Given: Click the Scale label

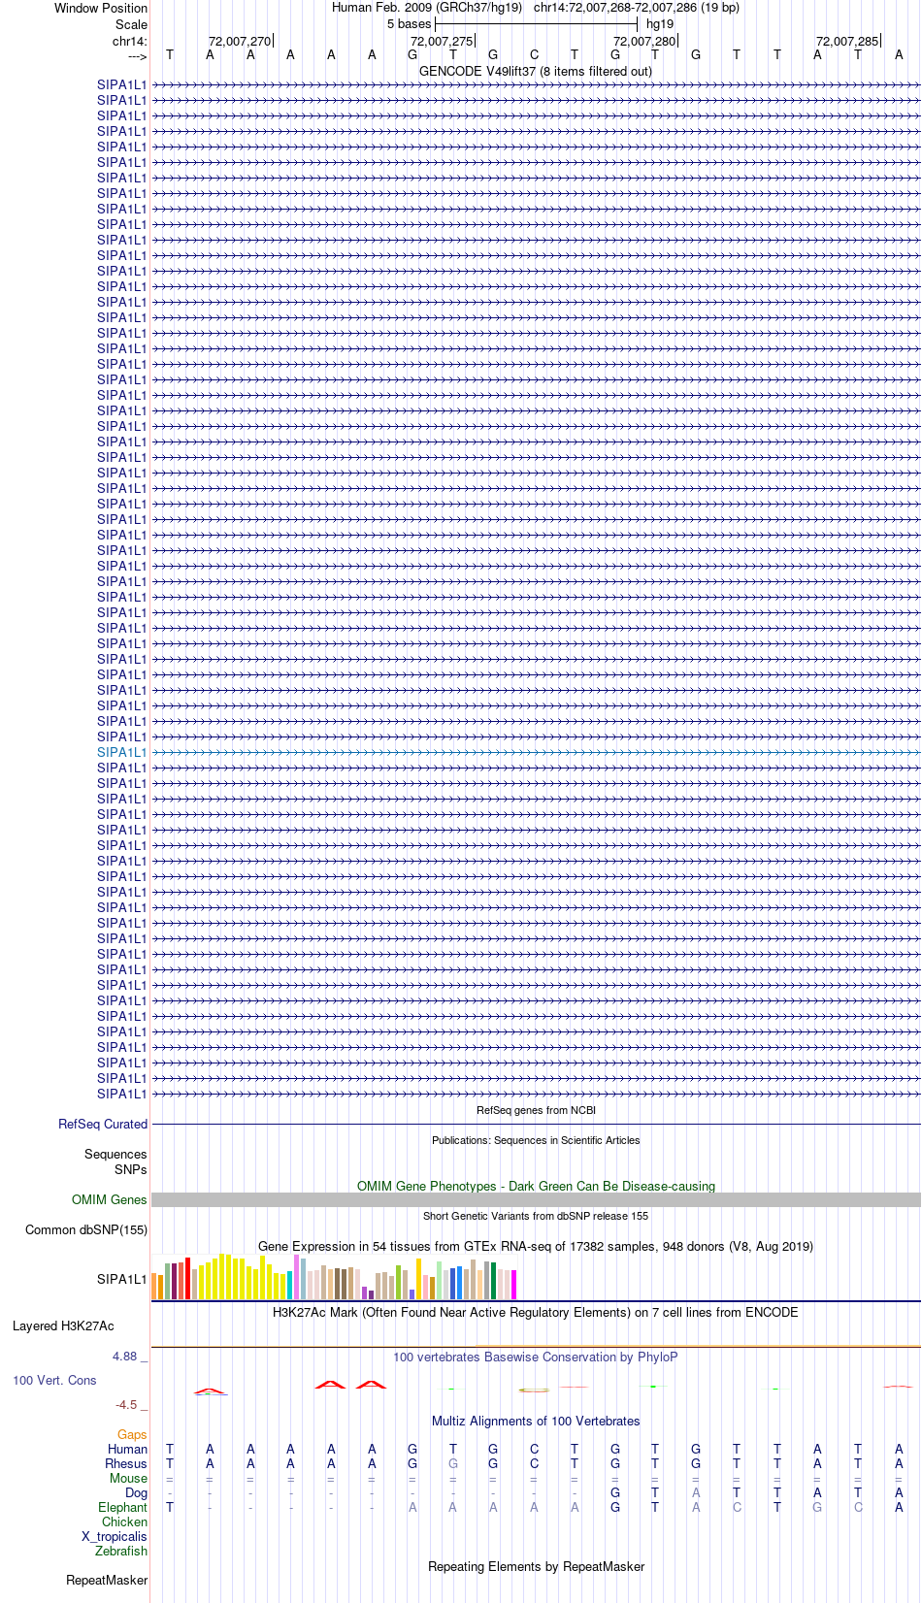Looking at the screenshot, I should [x=132, y=24].
